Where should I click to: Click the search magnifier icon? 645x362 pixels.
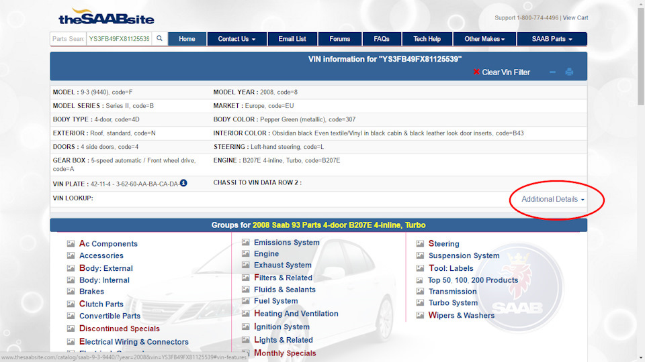(x=159, y=39)
